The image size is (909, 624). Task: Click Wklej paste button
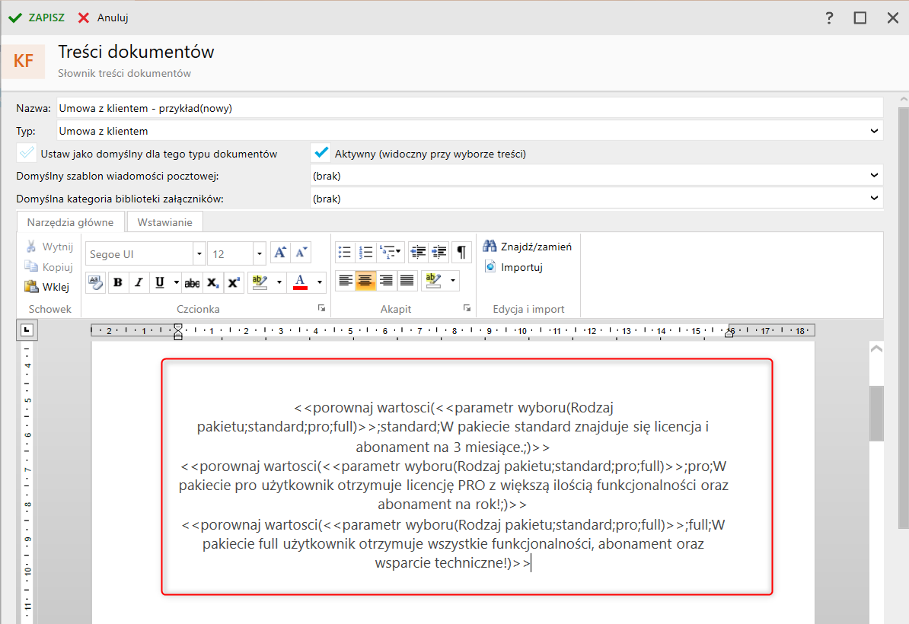click(47, 287)
